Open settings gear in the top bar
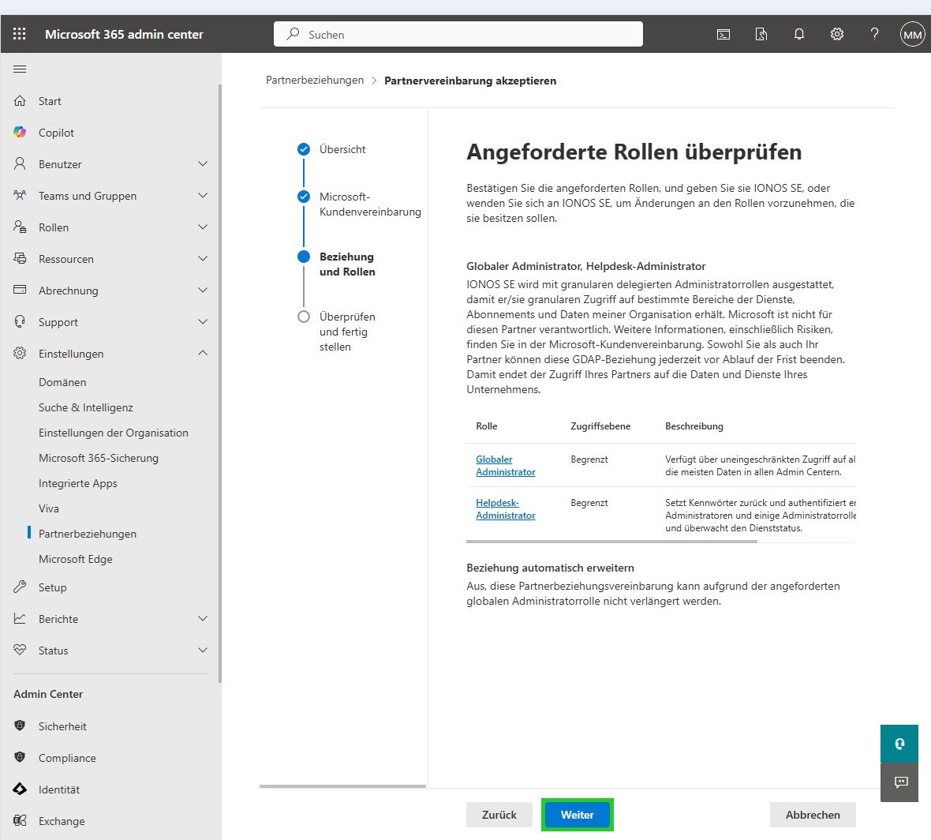This screenshot has width=931, height=840. pos(837,35)
